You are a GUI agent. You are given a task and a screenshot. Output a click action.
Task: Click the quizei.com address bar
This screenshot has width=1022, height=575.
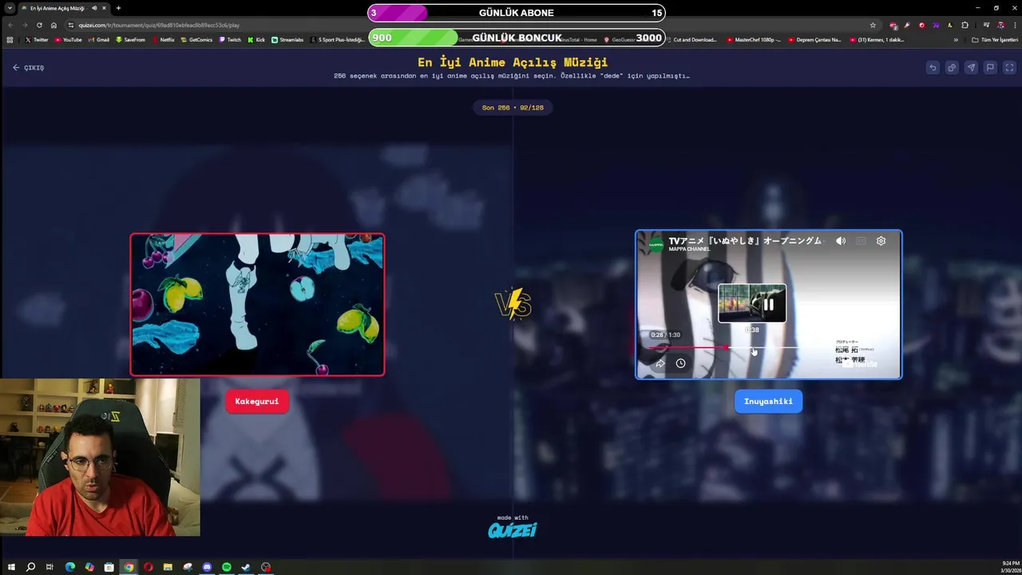471,25
